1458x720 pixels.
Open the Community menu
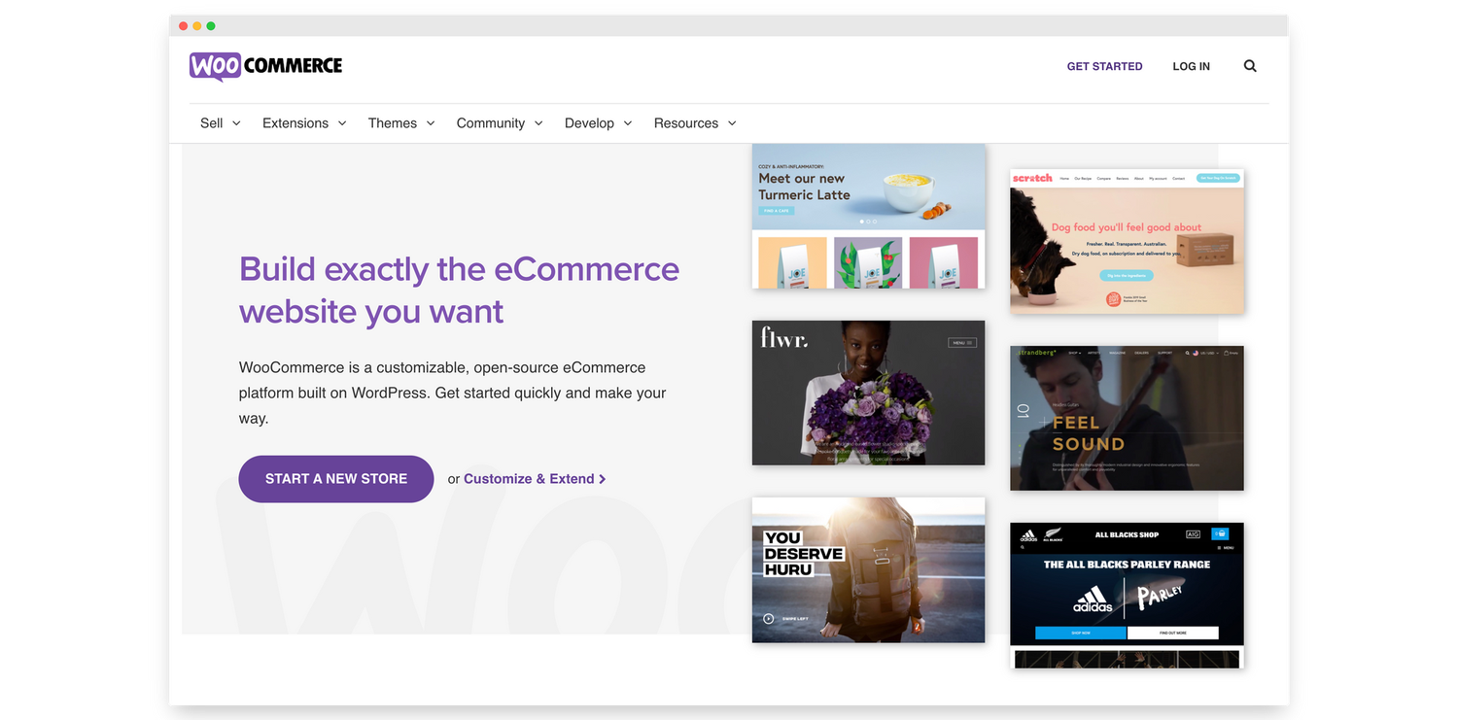pyautogui.click(x=500, y=123)
